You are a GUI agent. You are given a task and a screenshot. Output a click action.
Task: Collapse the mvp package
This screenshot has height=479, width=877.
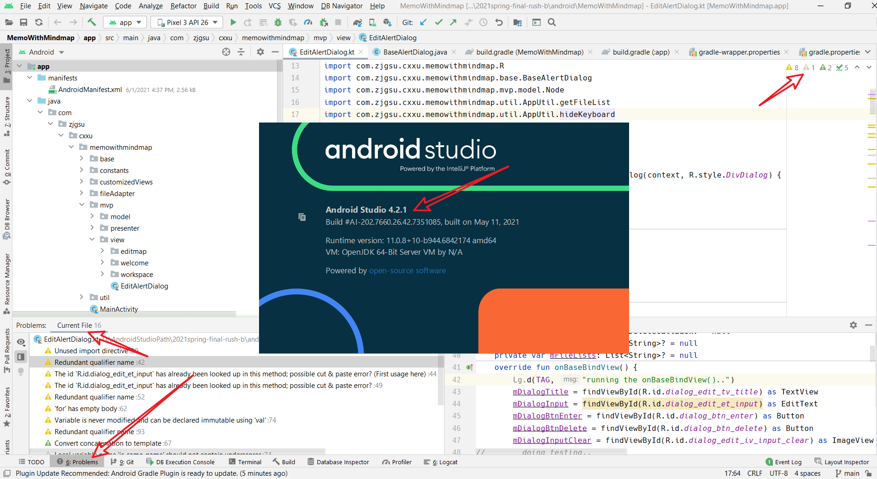pos(82,205)
